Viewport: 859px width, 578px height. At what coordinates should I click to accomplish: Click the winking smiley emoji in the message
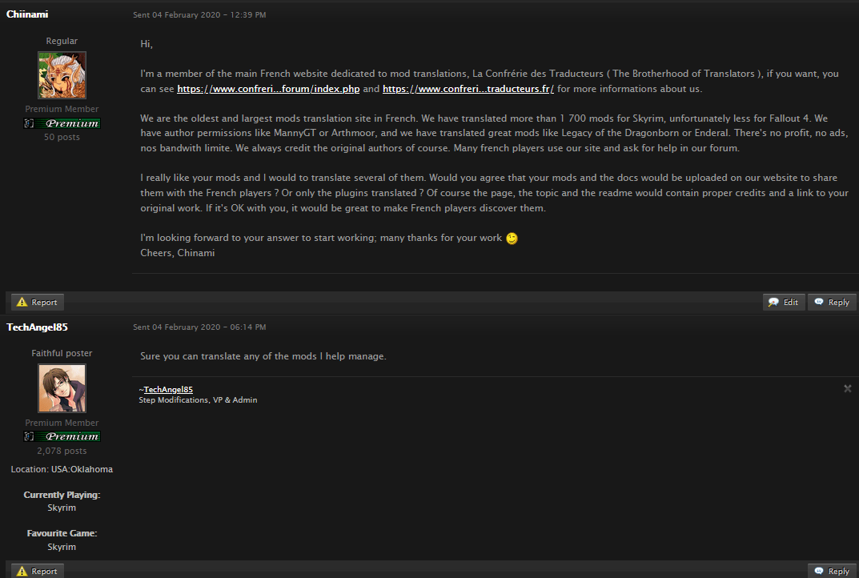click(512, 239)
